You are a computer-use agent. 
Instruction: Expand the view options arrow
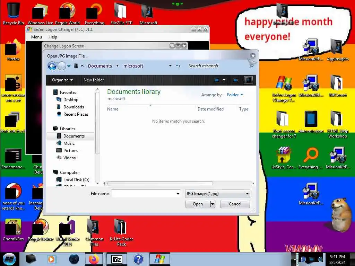pyautogui.click(x=224, y=80)
